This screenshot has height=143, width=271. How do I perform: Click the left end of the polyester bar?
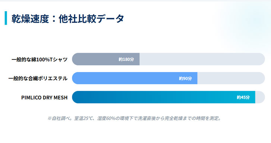click(75, 78)
